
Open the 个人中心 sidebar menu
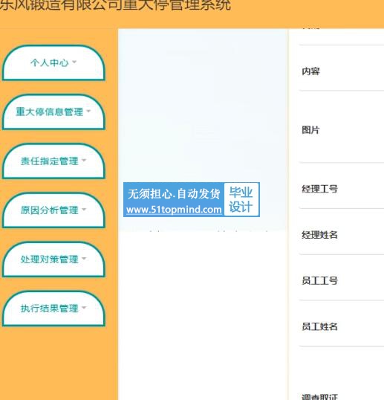pyautogui.click(x=53, y=62)
